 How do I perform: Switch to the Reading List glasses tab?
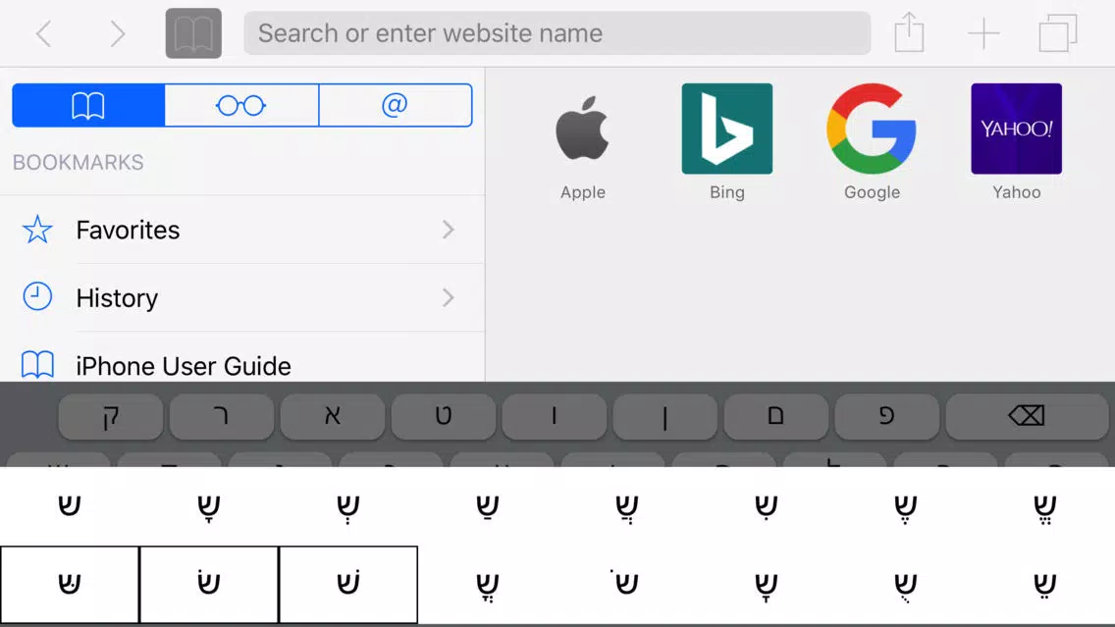[241, 105]
